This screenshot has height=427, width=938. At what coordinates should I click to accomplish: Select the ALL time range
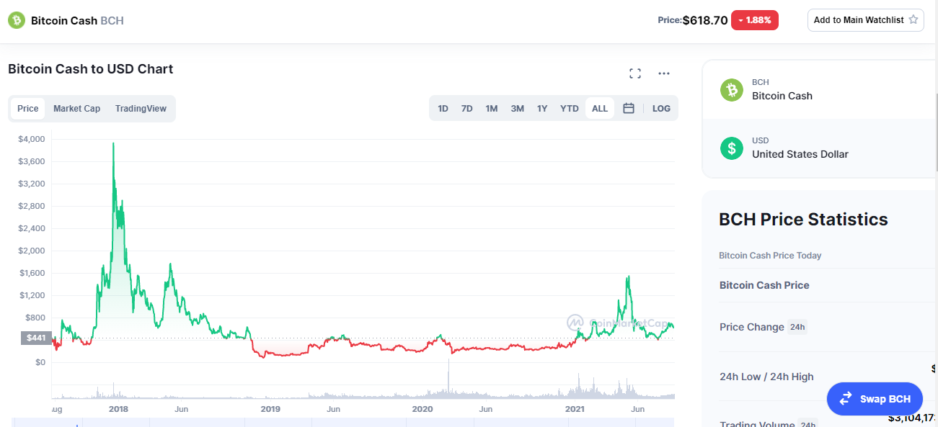click(600, 109)
